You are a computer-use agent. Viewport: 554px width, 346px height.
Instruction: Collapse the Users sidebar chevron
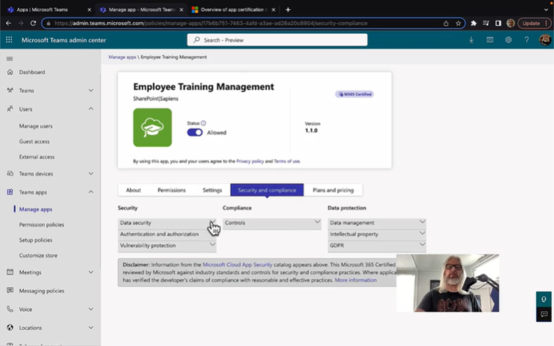91,109
